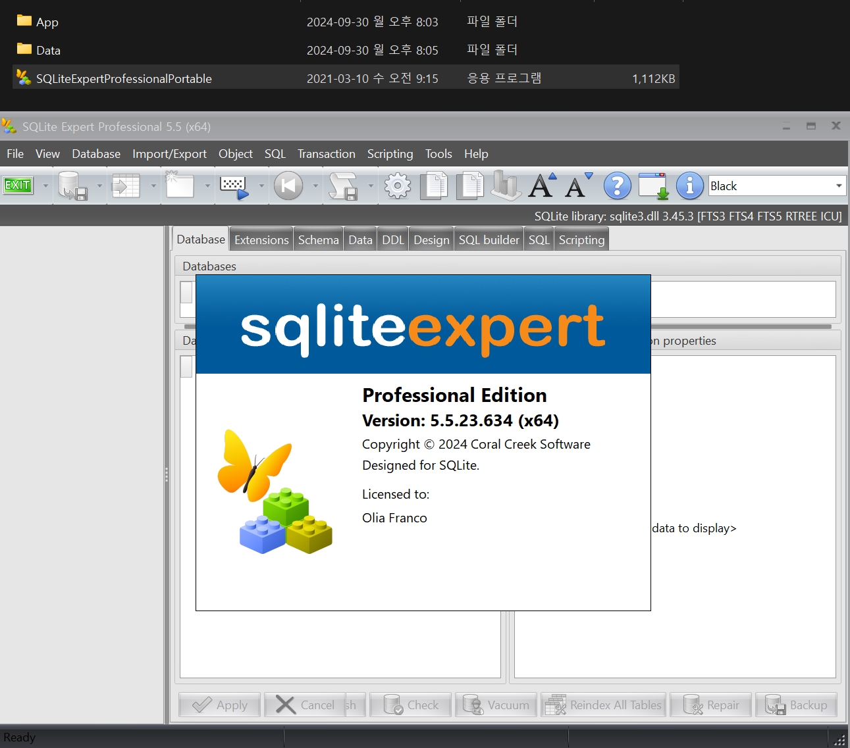850x748 pixels.
Task: Open the SQL menu in menu bar
Action: click(x=275, y=153)
